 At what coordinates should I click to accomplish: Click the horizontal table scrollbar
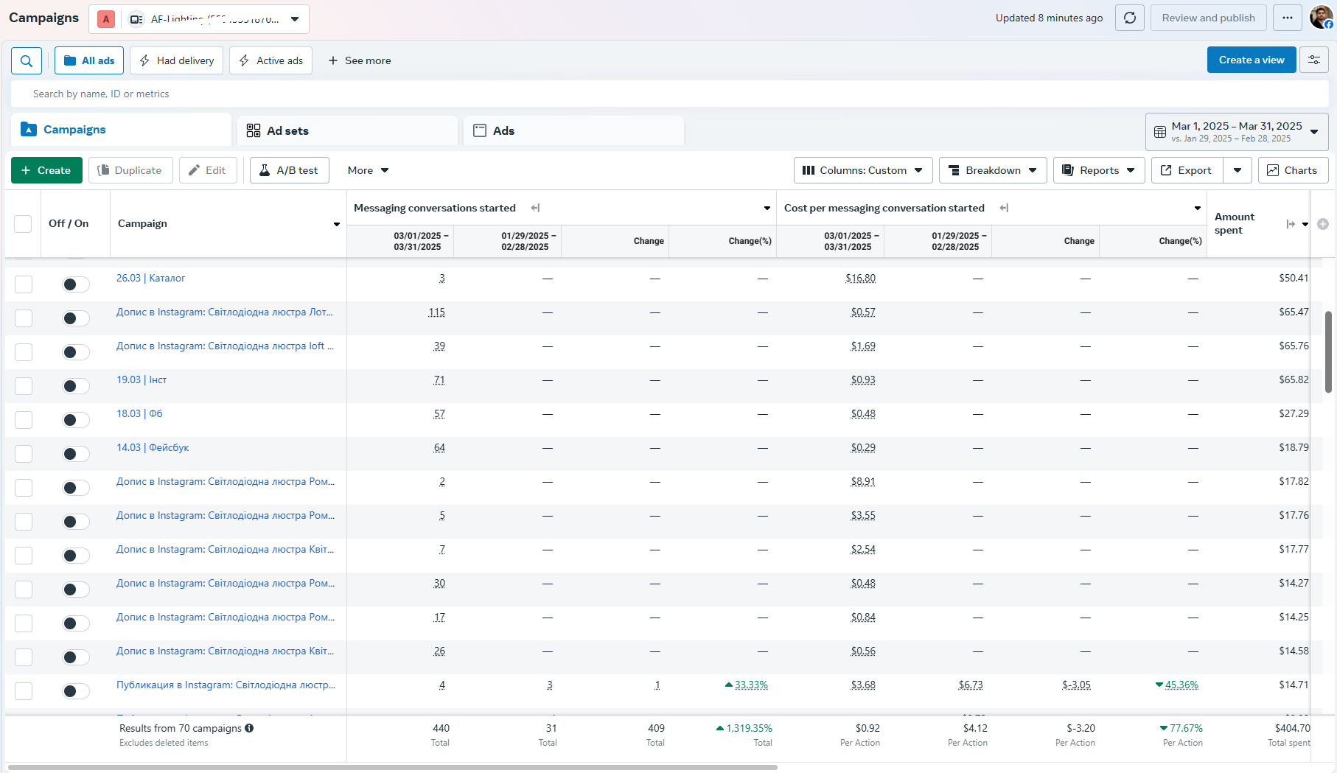(x=393, y=767)
